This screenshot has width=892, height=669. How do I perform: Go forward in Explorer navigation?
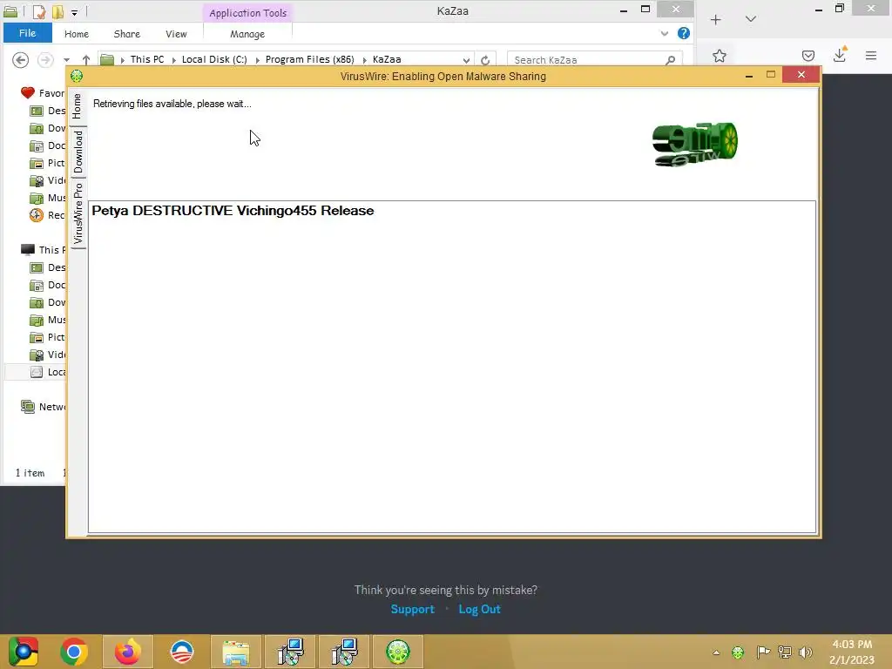(x=45, y=60)
